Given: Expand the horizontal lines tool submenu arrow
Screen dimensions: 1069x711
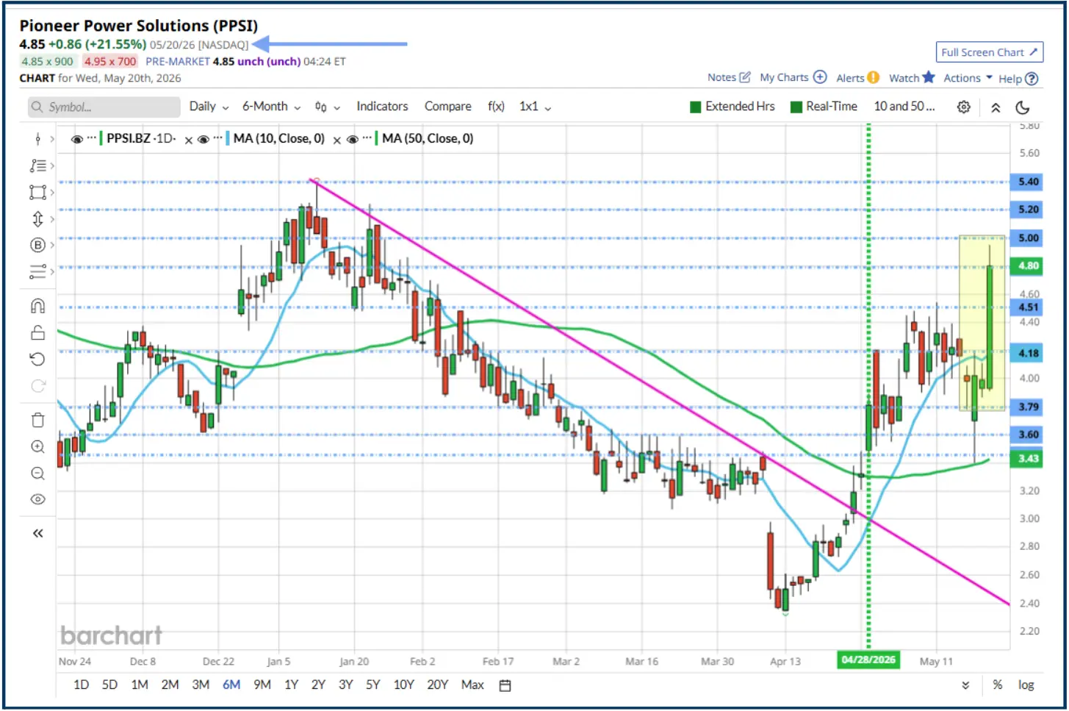Looking at the screenshot, I should 51,272.
